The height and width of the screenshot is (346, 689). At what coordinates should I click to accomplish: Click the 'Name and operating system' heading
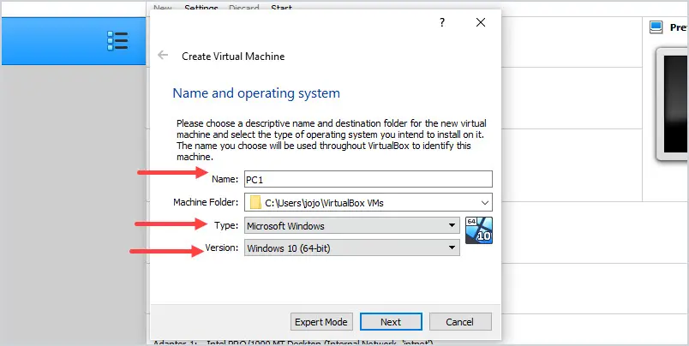tap(256, 93)
